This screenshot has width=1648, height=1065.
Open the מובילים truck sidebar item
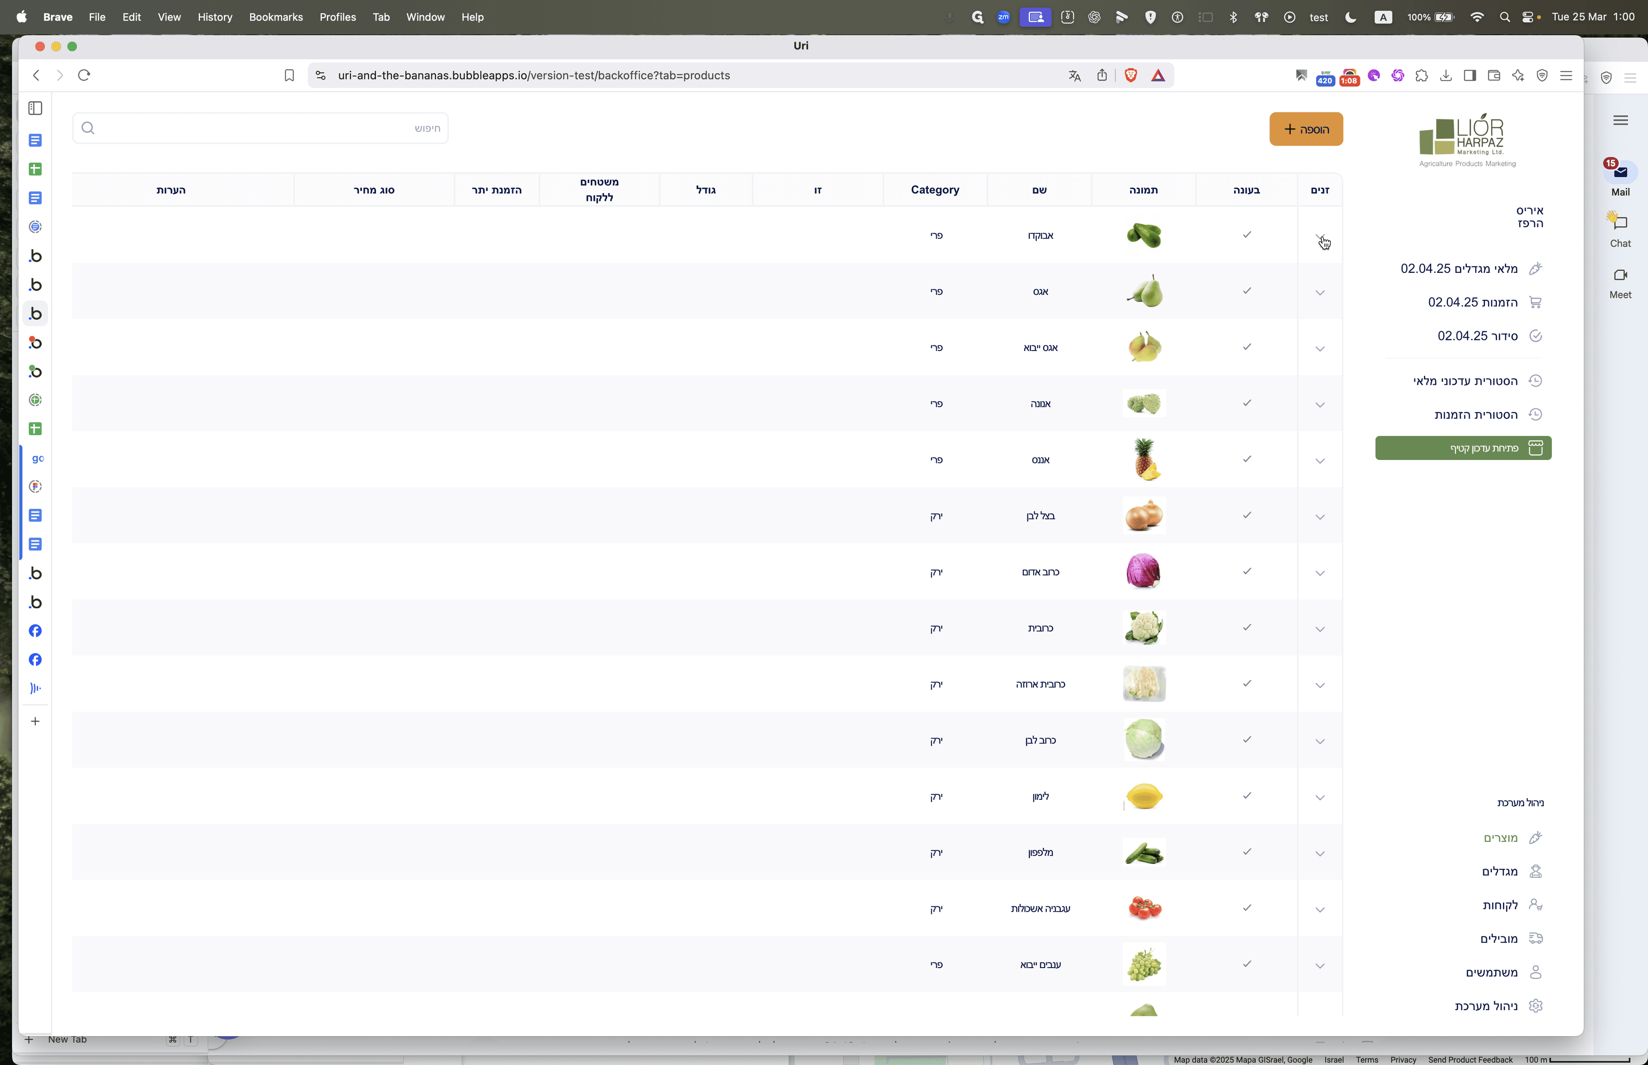tap(1511, 939)
